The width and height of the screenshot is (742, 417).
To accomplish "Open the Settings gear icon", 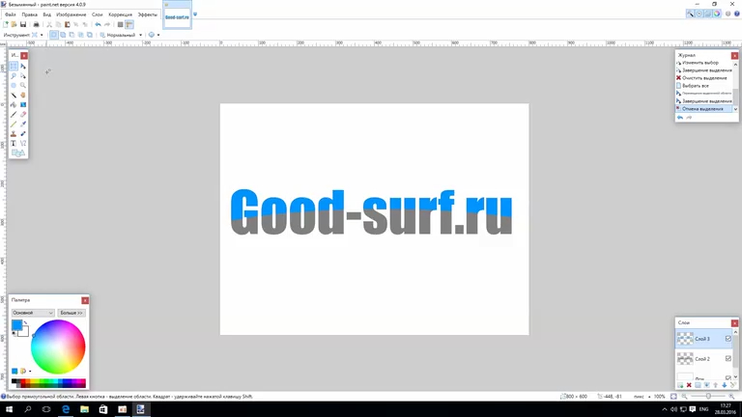I will (728, 14).
